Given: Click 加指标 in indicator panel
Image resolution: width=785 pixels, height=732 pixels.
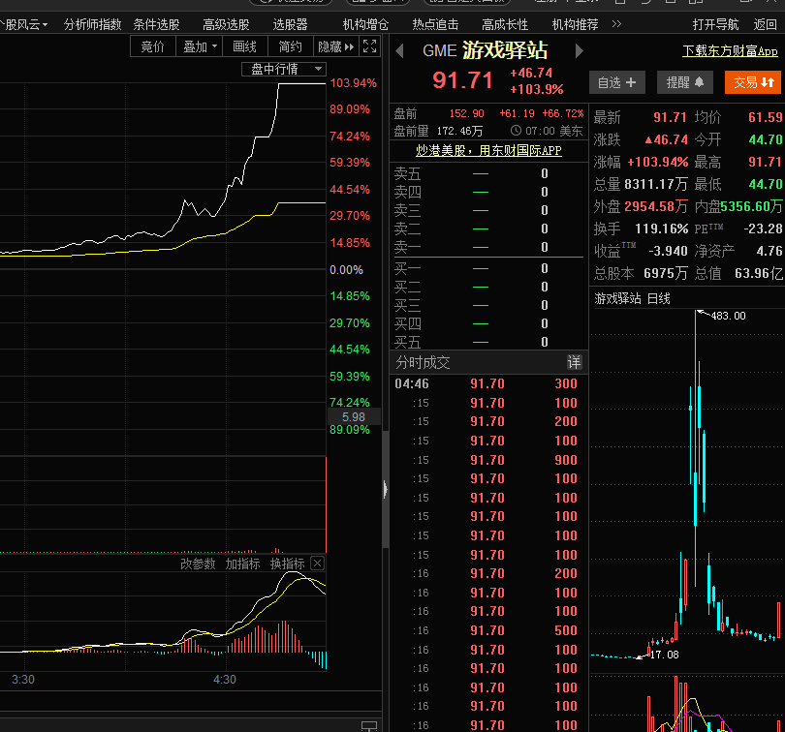Looking at the screenshot, I should [242, 564].
